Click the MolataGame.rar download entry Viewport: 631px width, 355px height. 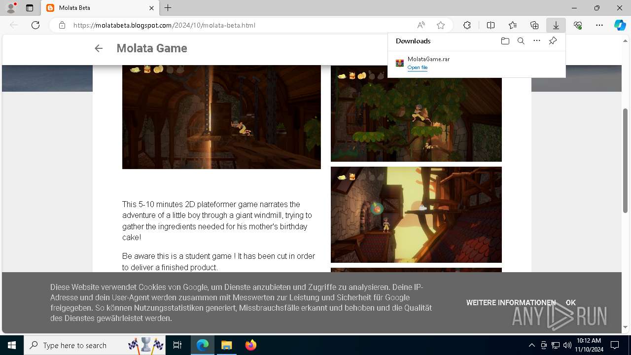476,63
